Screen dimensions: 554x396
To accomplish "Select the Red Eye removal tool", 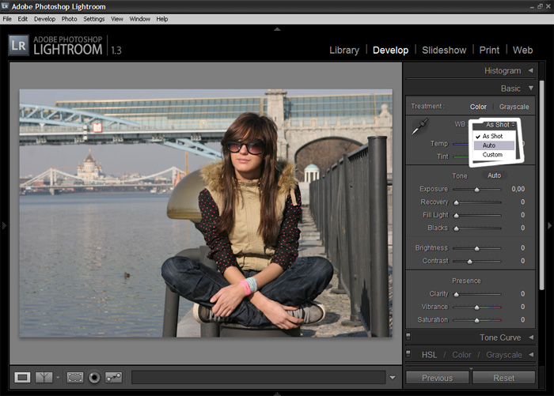I will 95,377.
